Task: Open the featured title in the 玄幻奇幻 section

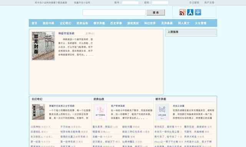Action: (62, 106)
